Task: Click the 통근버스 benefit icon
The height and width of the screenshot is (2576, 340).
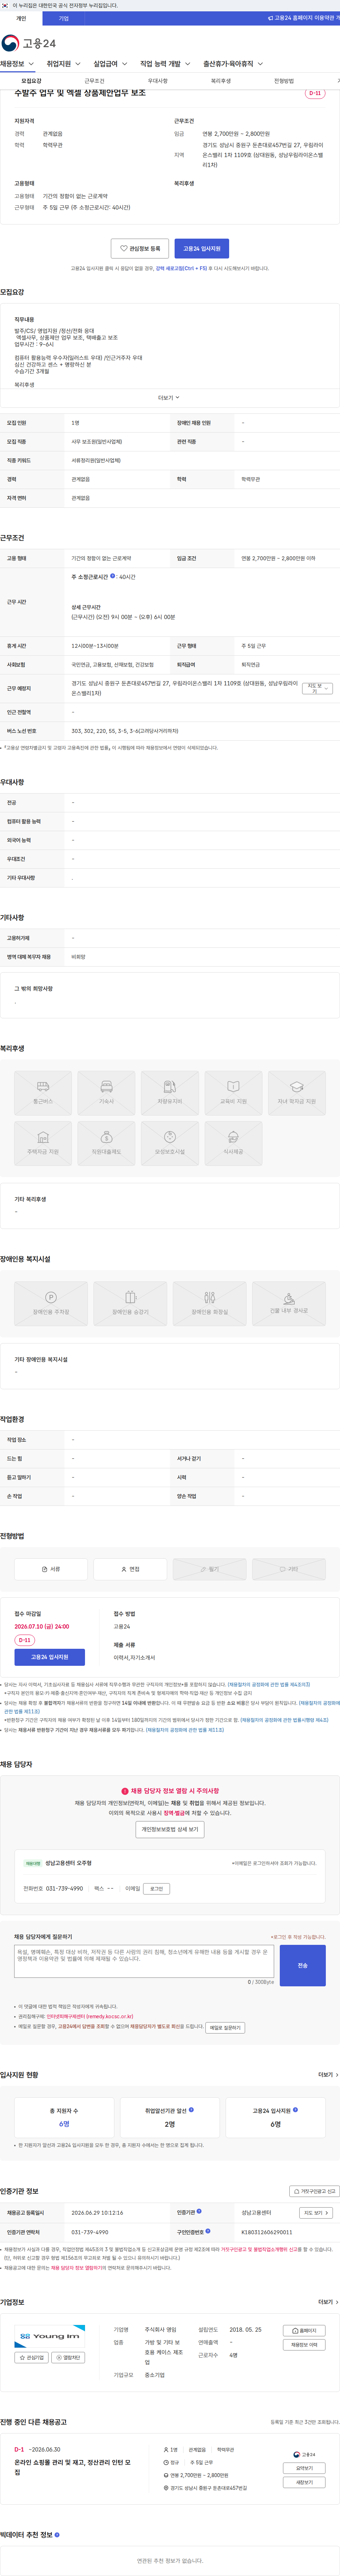Action: click(43, 1093)
